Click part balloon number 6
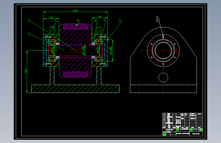Viewport: 221px width, 143px height. (x=104, y=20)
